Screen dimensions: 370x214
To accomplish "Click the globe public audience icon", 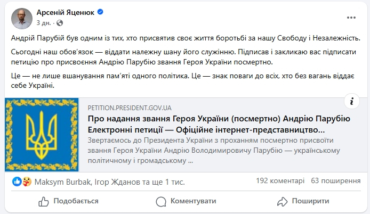I will click(58, 24).
